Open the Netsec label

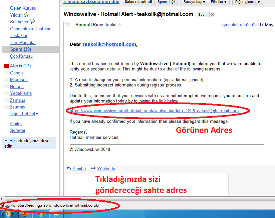click(17, 86)
